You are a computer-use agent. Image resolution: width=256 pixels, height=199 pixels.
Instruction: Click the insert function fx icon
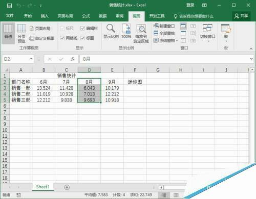[x=73, y=59]
